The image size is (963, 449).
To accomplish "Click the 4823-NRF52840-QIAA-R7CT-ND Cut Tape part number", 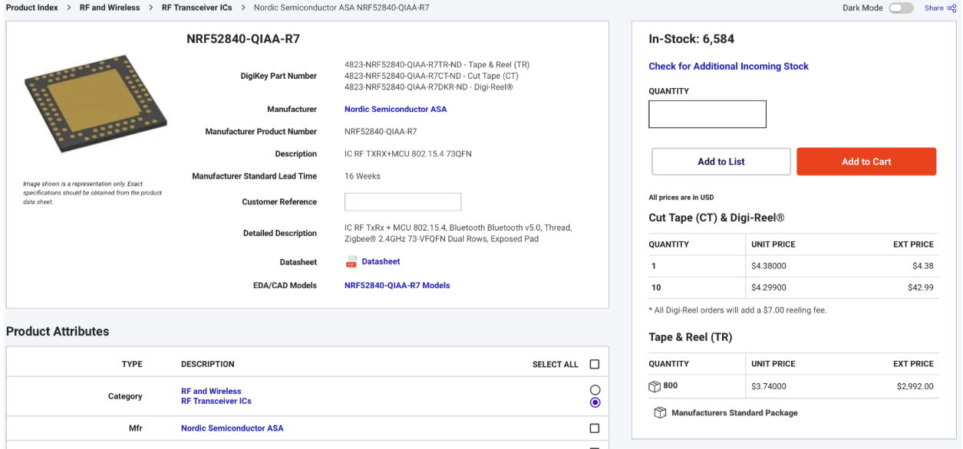I will [431, 76].
